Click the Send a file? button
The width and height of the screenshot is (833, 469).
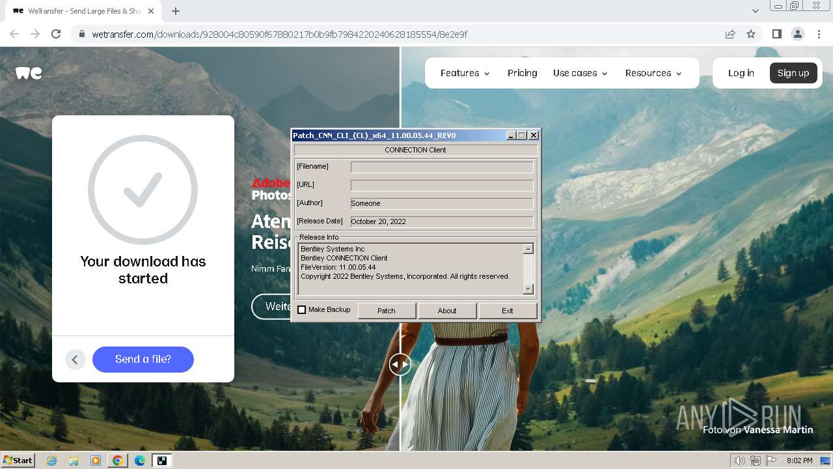point(143,359)
